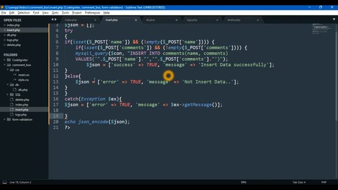Close logs.php in the Open Files list

(x=5, y=40)
